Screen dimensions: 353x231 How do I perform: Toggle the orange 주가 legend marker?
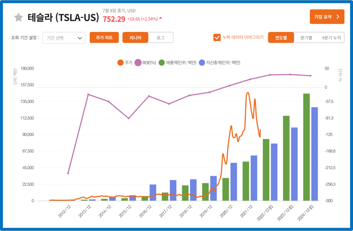(x=121, y=63)
